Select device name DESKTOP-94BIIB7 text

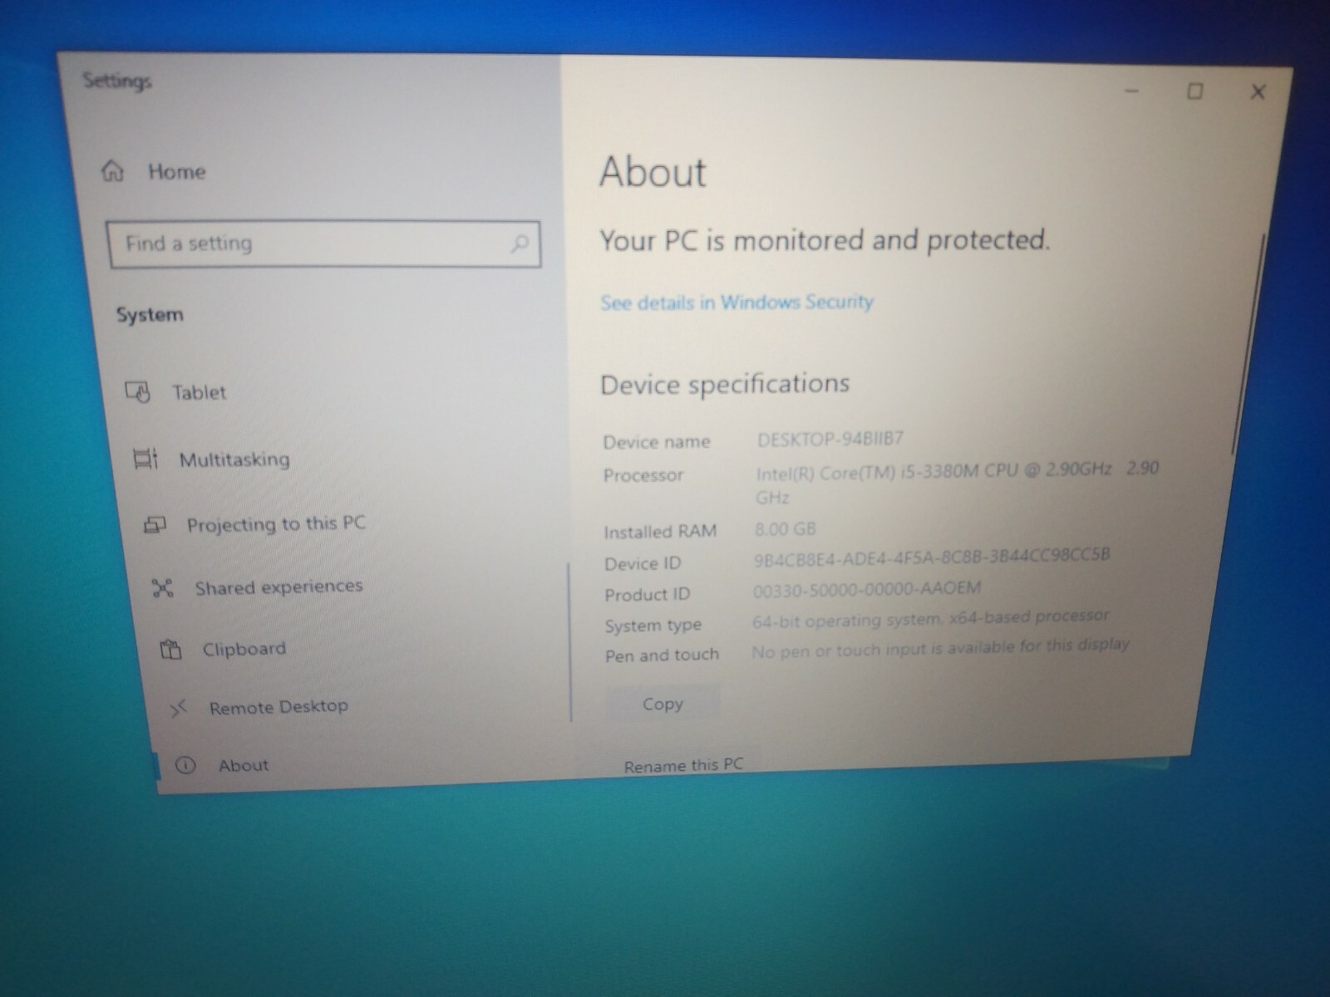tap(830, 439)
